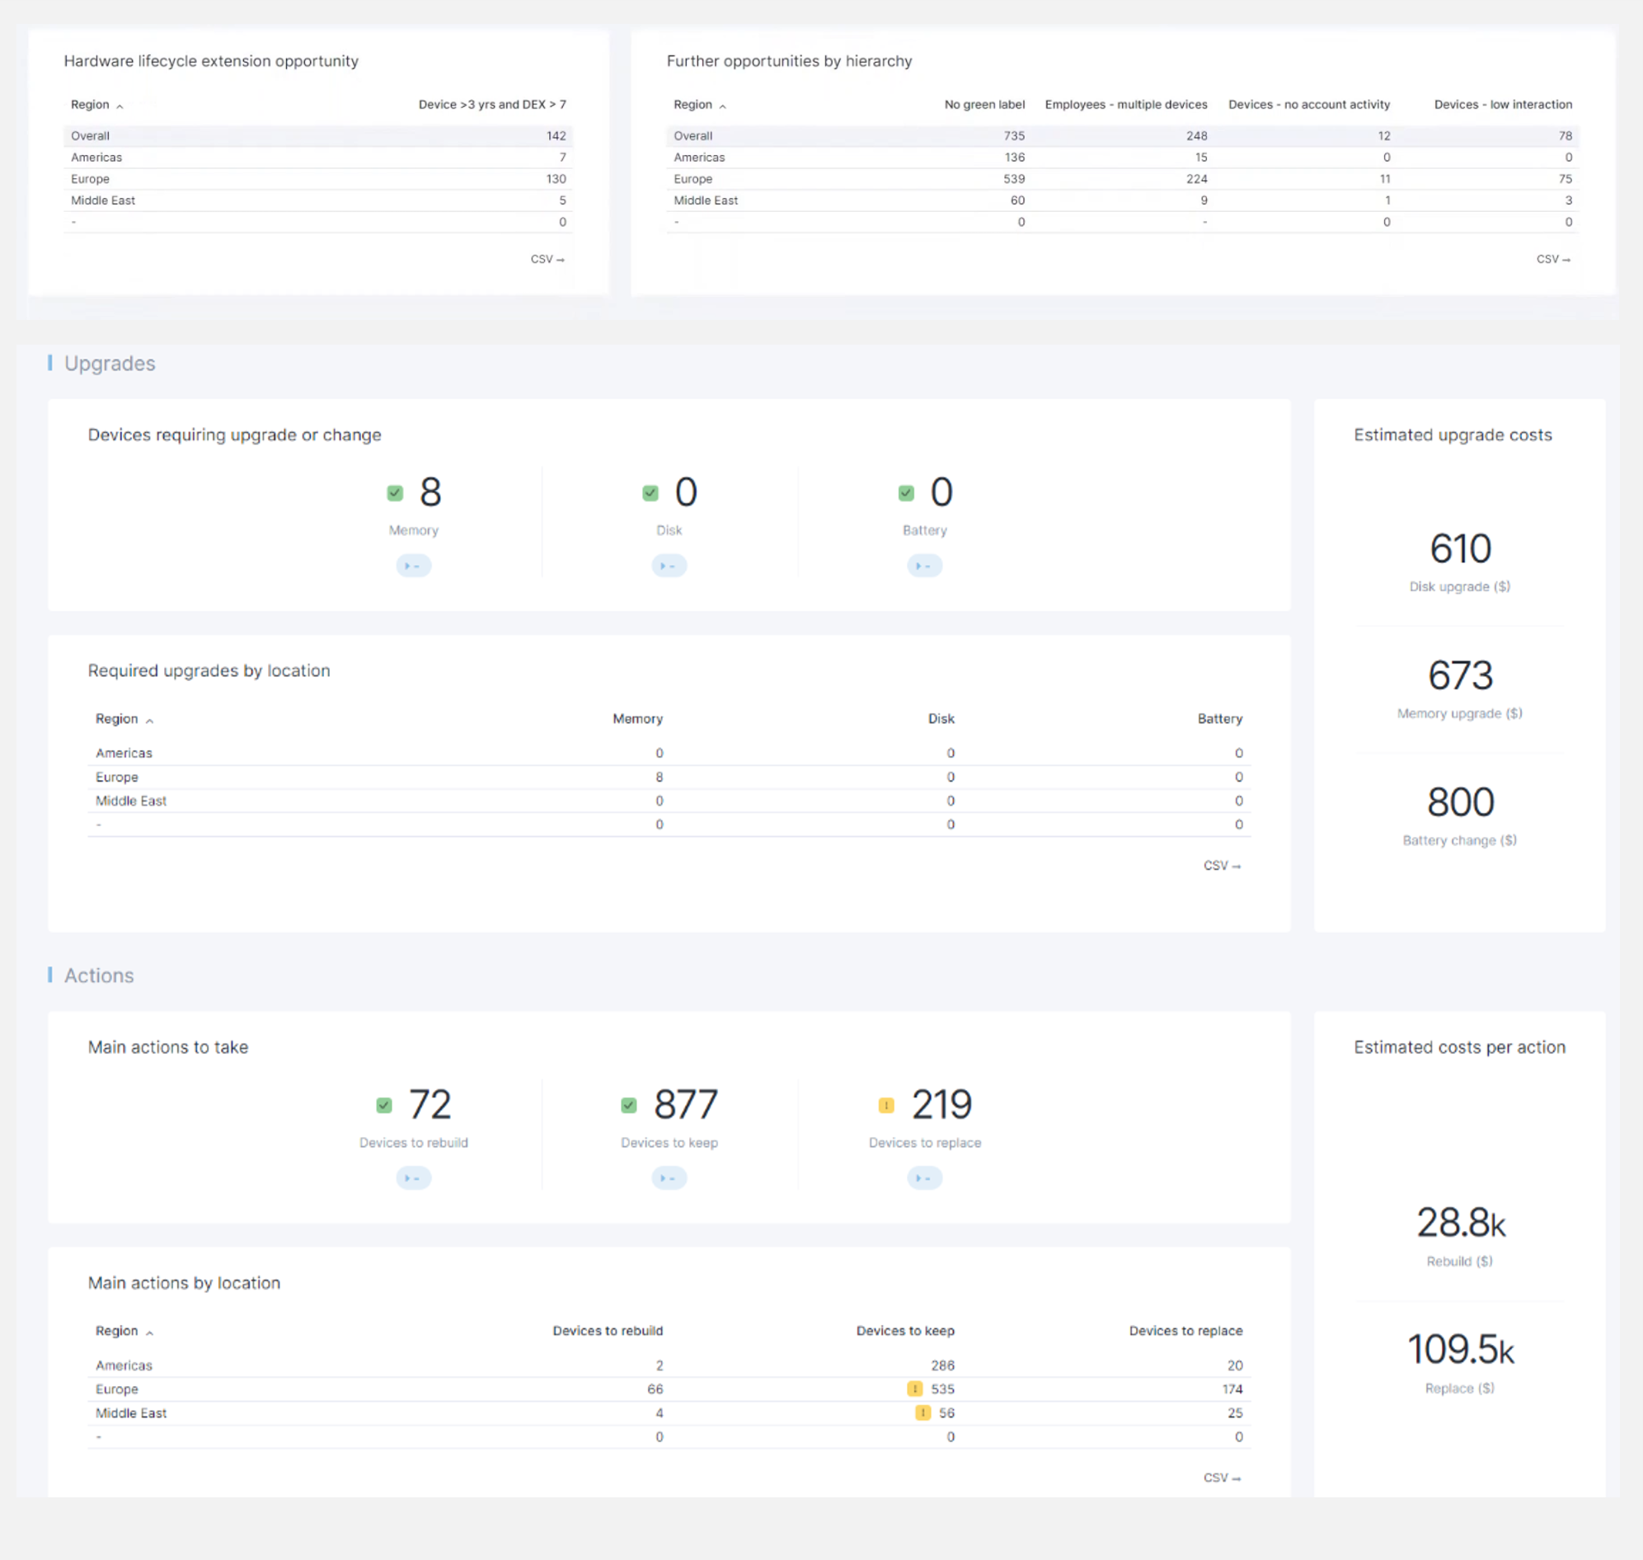Image resolution: width=1643 pixels, height=1560 pixels.
Task: Open the trend pill under Devices to replace
Action: (925, 1177)
